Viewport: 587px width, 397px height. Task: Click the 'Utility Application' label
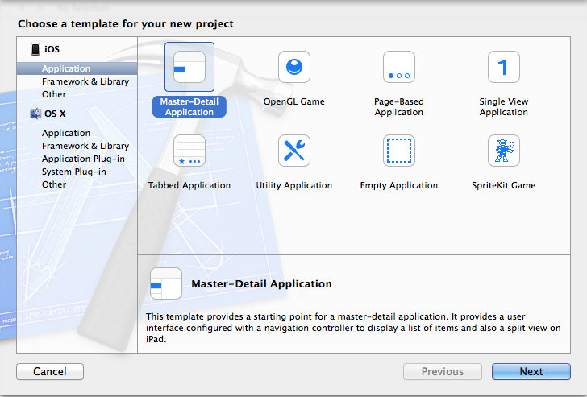click(294, 185)
